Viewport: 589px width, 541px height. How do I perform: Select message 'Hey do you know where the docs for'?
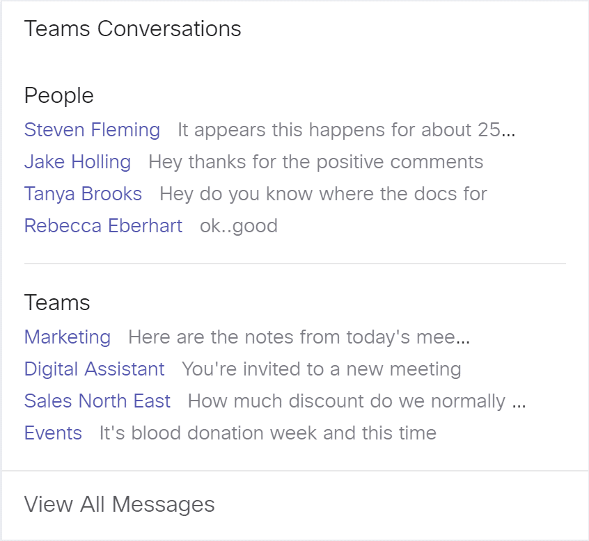pos(324,193)
